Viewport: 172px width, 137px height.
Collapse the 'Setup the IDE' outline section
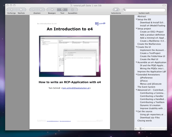point(137,20)
